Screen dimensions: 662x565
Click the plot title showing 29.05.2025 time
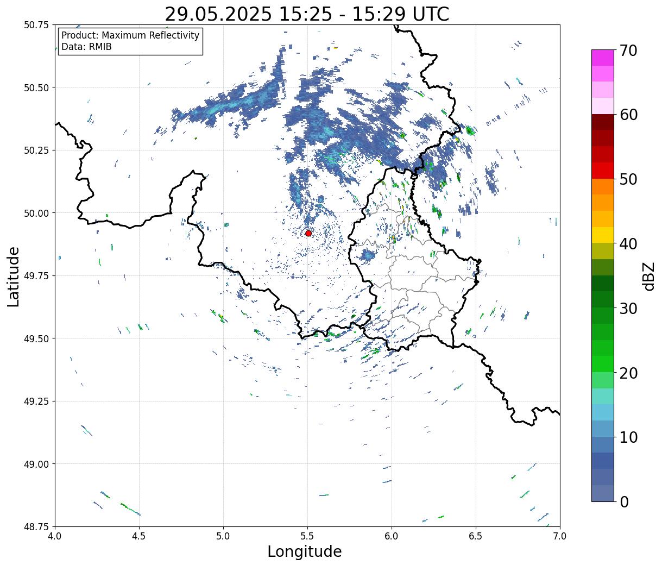pos(307,14)
